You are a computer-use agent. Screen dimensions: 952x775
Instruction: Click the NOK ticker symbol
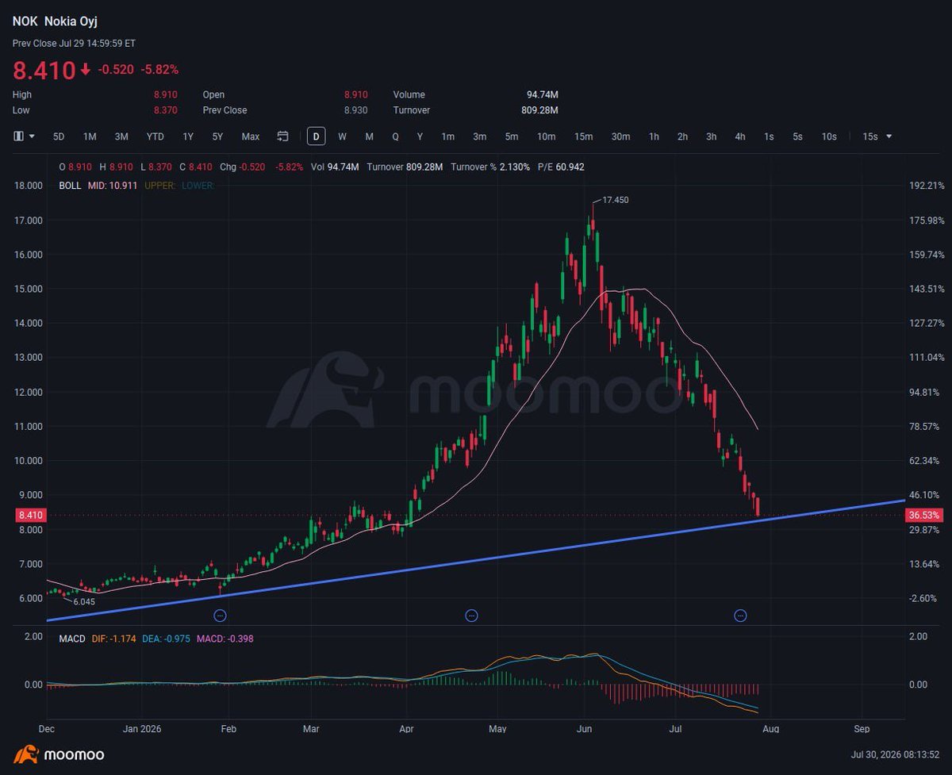(25, 21)
